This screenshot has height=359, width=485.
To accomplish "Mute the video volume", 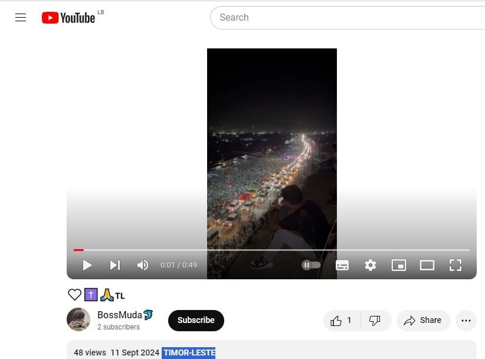I will [x=143, y=265].
